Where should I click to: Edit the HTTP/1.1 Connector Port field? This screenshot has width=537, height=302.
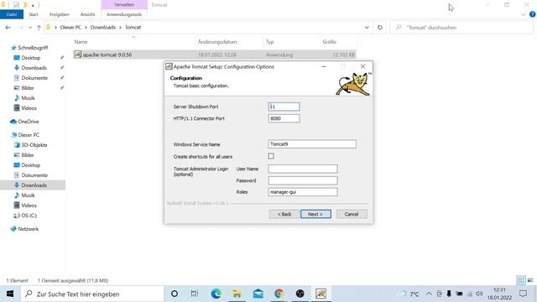tap(284, 118)
